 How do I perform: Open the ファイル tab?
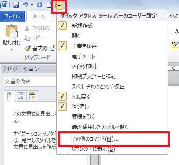coord(12,16)
